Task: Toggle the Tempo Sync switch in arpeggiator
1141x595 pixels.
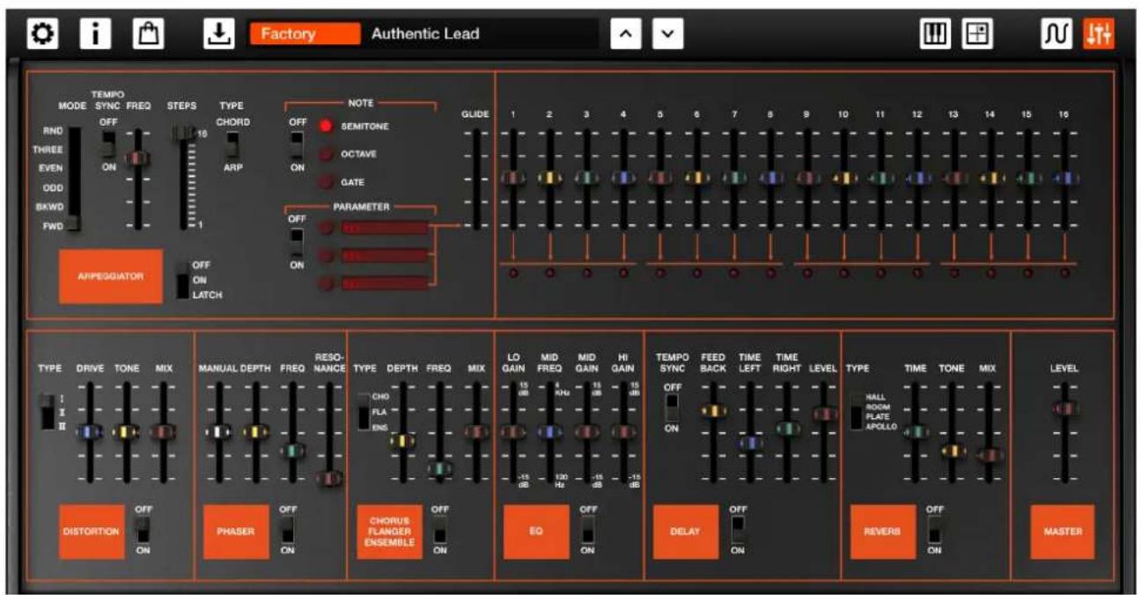Action: (108, 143)
